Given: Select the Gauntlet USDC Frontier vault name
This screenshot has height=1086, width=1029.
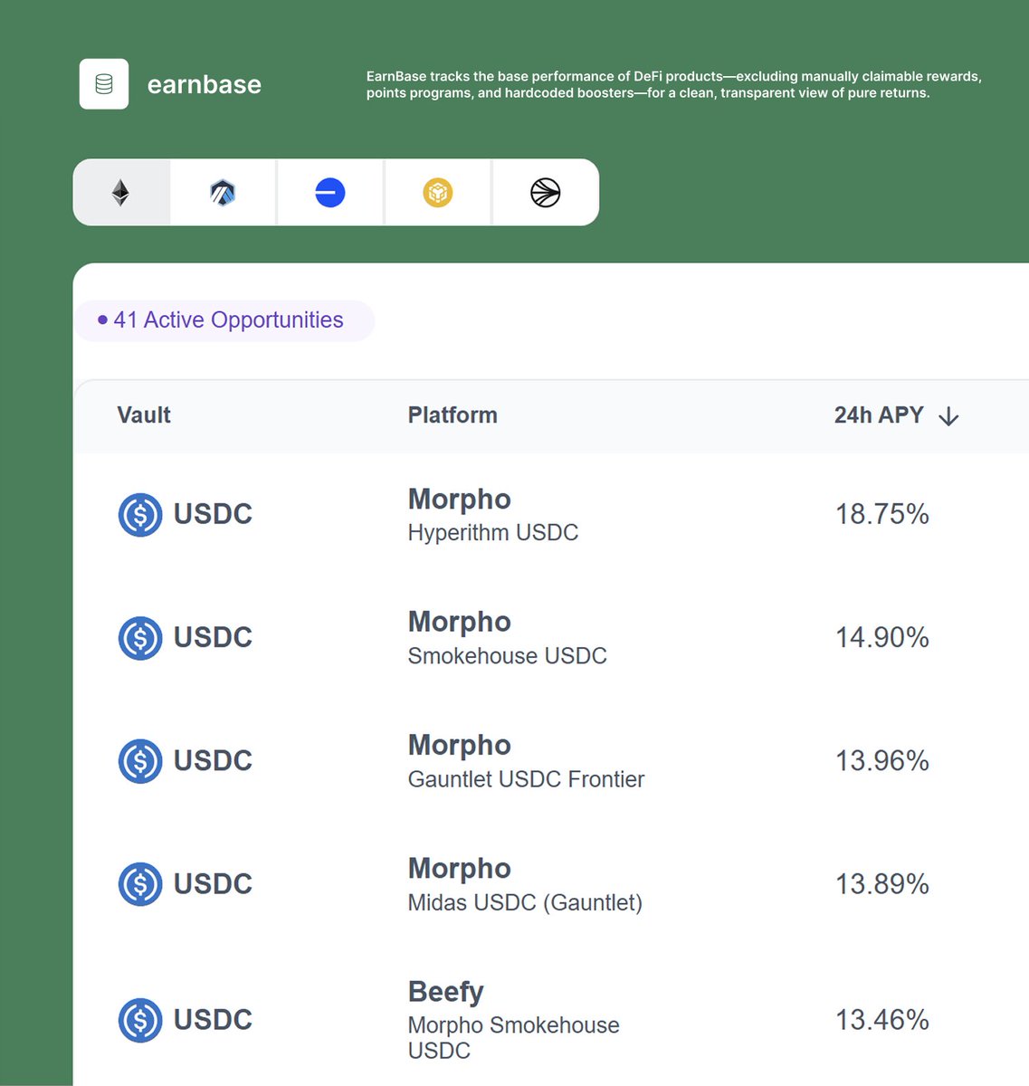Looking at the screenshot, I should click(x=527, y=779).
